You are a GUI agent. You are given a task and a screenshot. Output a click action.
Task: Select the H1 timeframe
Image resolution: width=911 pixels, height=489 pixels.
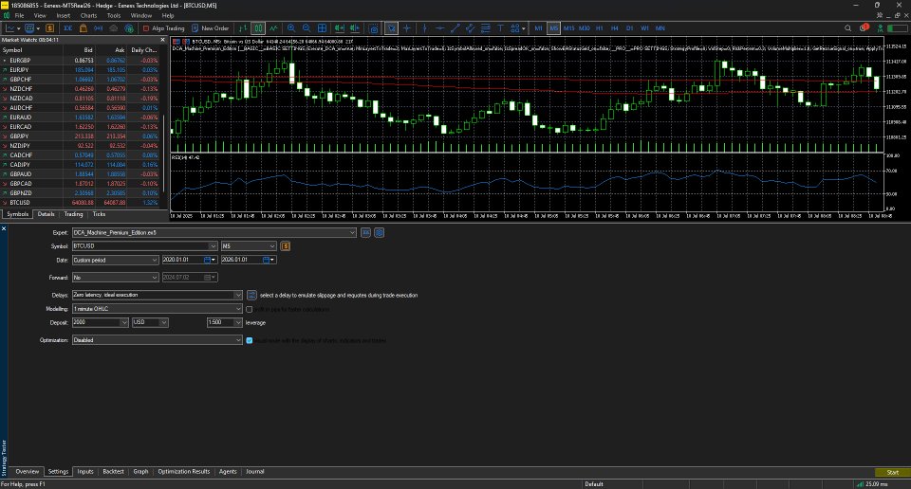coord(600,27)
